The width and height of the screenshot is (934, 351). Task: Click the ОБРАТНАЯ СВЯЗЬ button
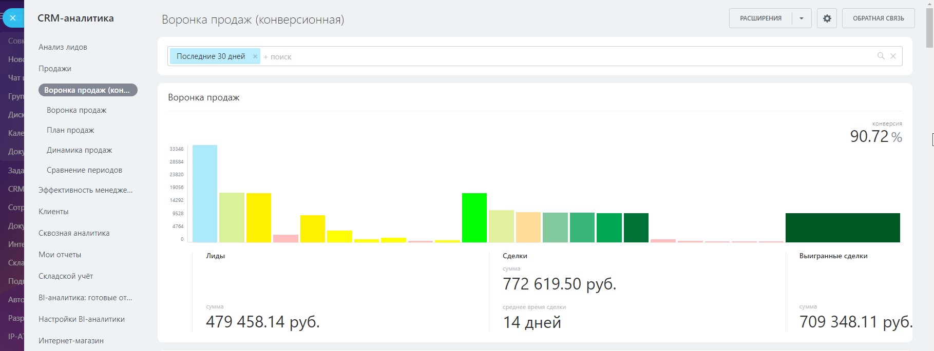878,18
